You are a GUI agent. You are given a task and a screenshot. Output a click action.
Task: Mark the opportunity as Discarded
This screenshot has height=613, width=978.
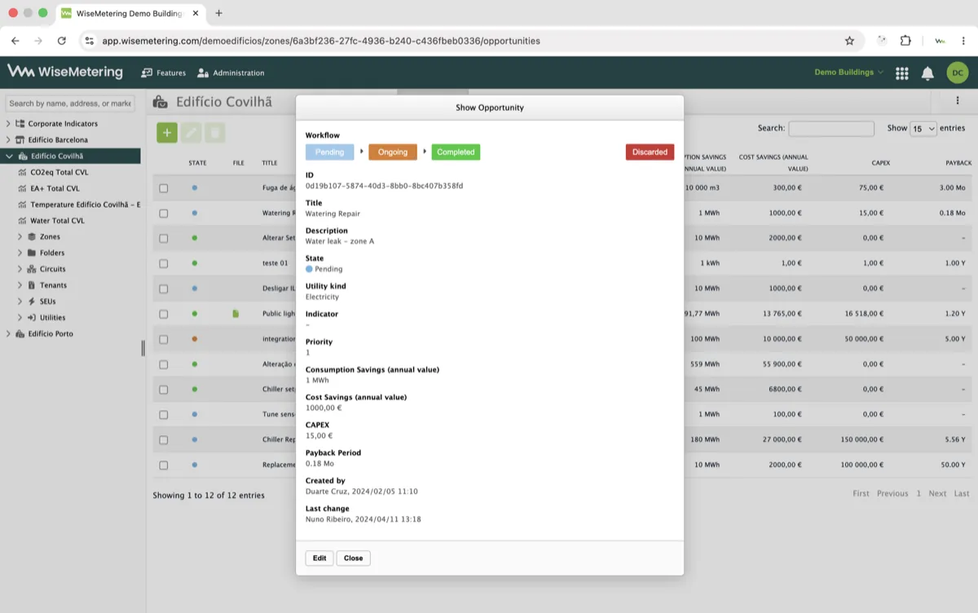[x=650, y=152]
